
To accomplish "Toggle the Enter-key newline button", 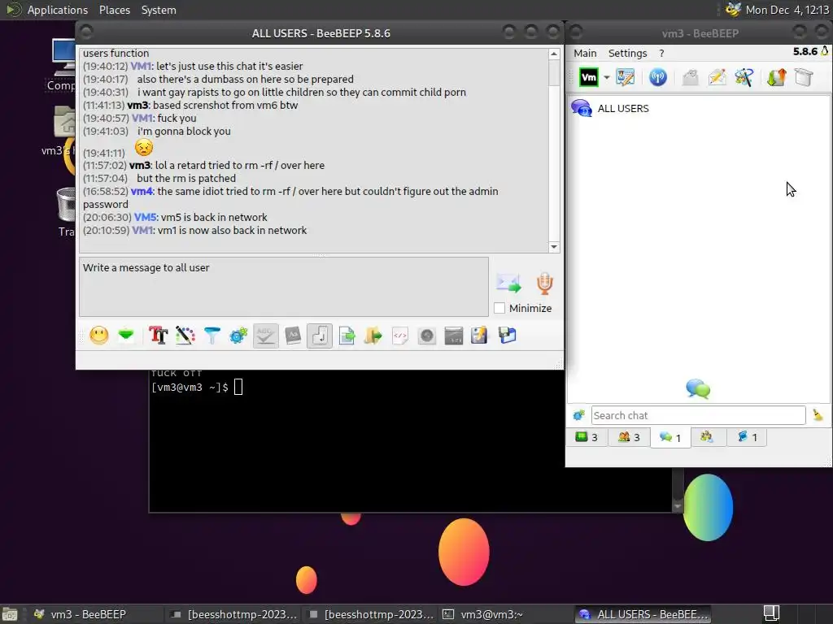I will (319, 336).
